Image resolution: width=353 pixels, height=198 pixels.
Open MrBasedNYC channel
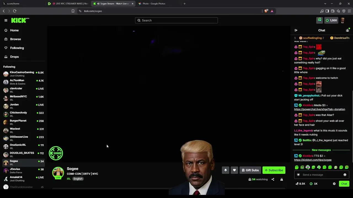point(23,98)
